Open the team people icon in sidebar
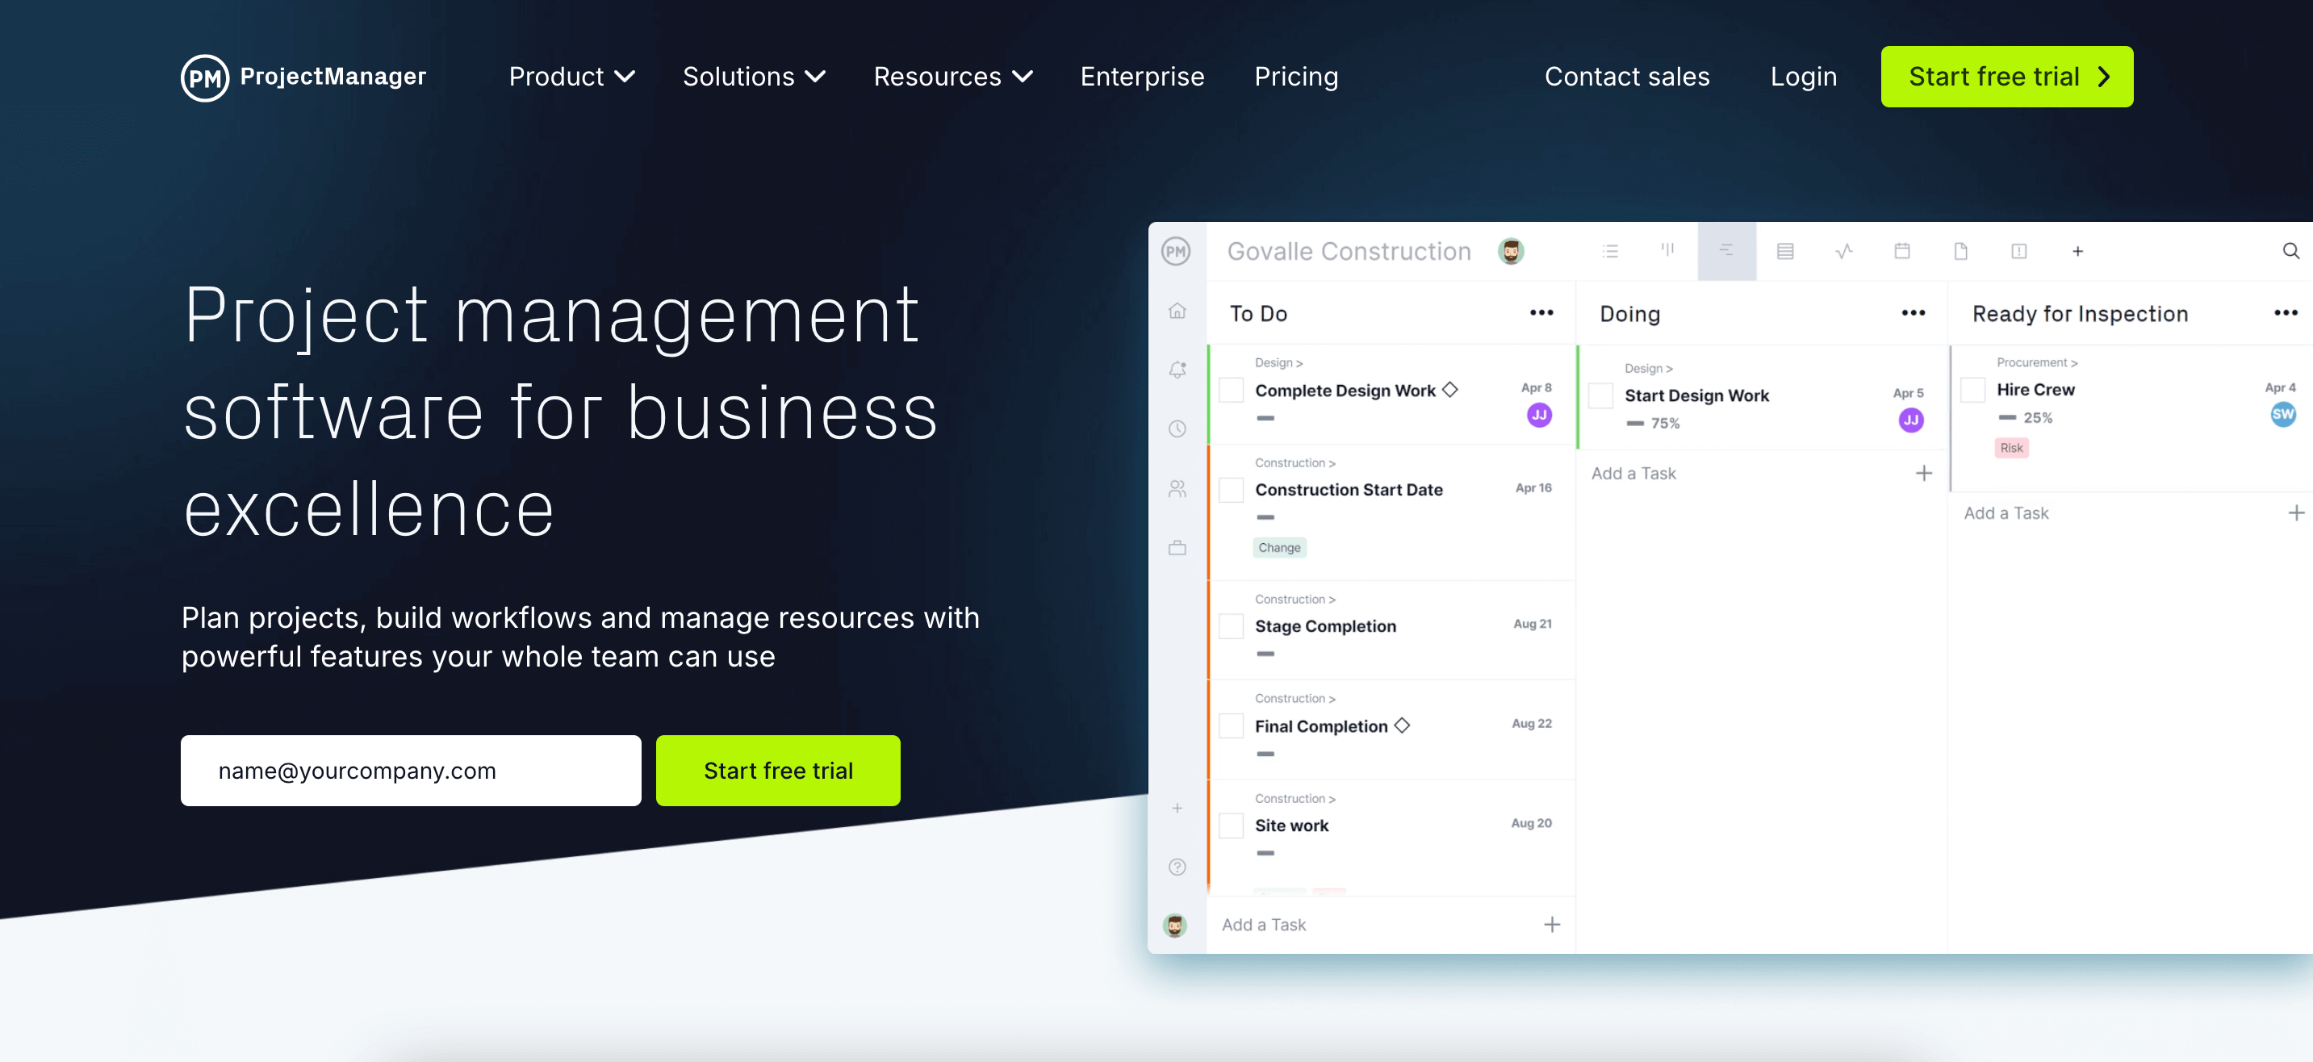The height and width of the screenshot is (1062, 2313). click(1177, 489)
